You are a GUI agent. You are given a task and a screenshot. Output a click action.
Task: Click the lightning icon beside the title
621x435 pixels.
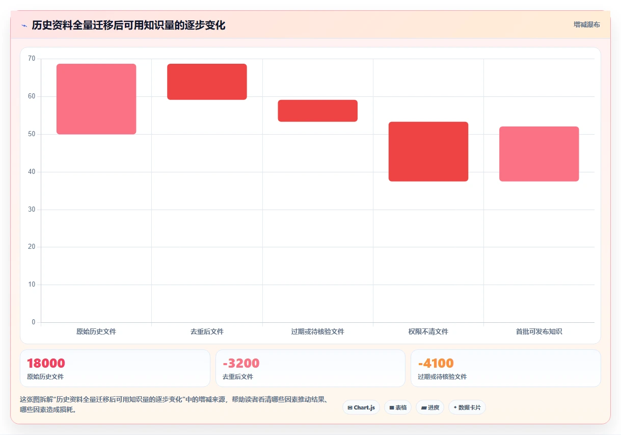pyautogui.click(x=24, y=25)
